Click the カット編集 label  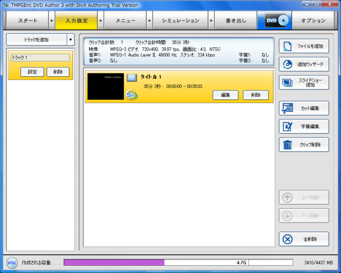click(310, 108)
